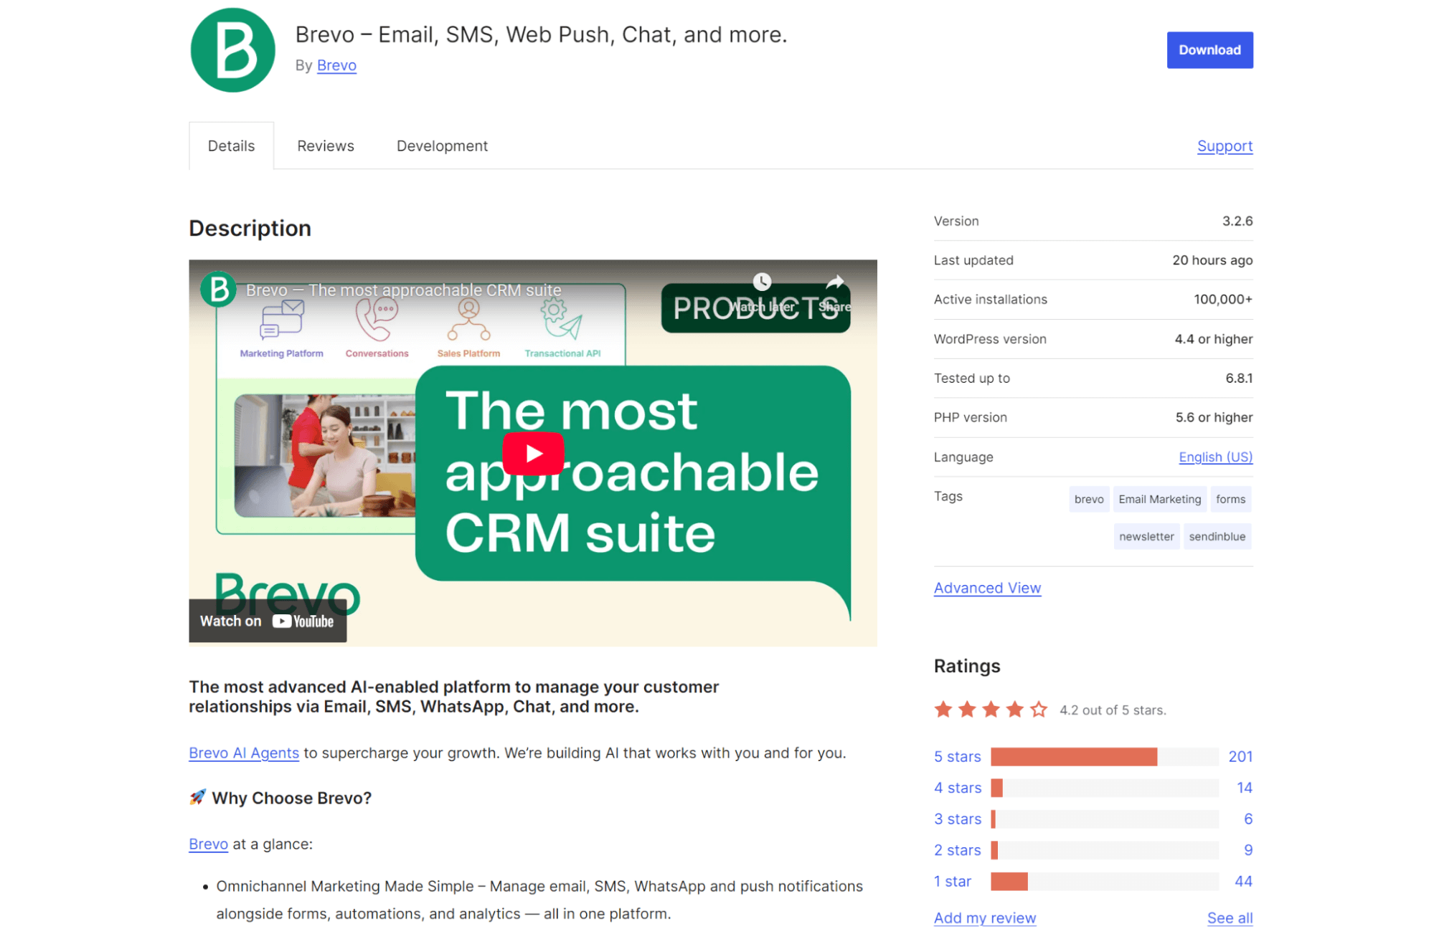Click the 201 five-star count
This screenshot has height=929, width=1434.
(1240, 756)
